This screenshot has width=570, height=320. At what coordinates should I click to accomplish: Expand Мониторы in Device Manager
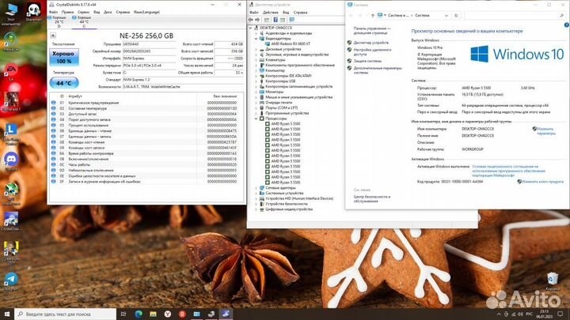(x=256, y=92)
